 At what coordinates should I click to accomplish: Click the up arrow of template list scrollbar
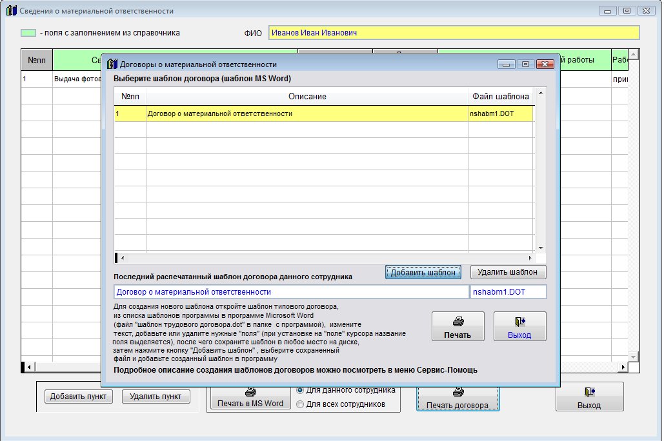click(x=540, y=93)
